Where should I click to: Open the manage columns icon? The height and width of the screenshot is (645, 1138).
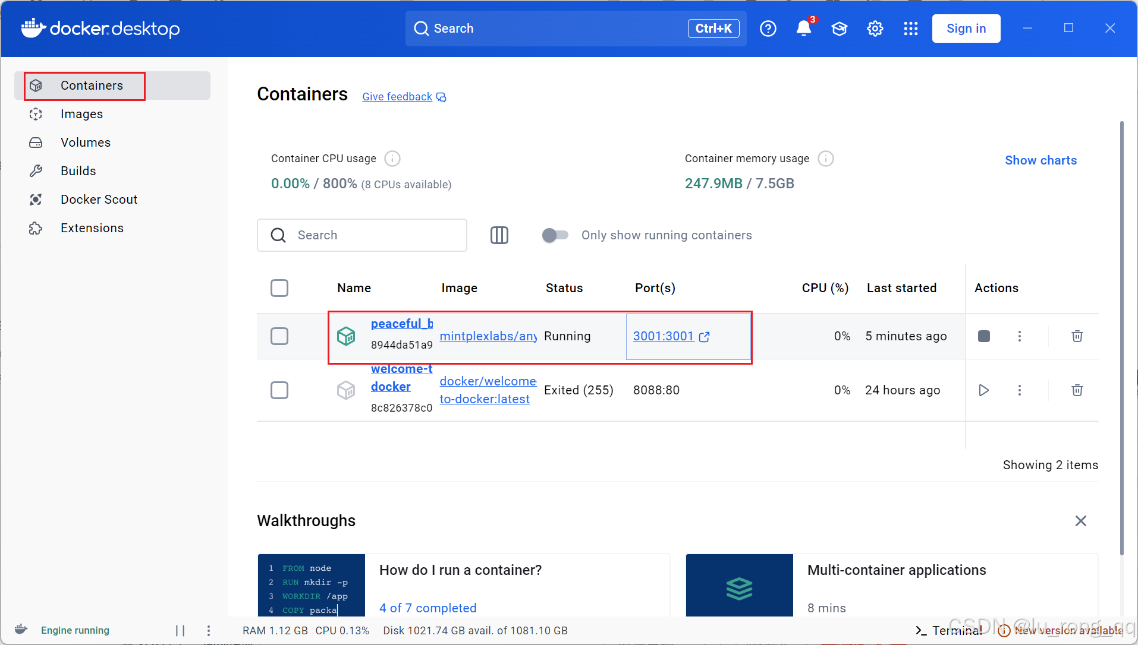(x=499, y=235)
